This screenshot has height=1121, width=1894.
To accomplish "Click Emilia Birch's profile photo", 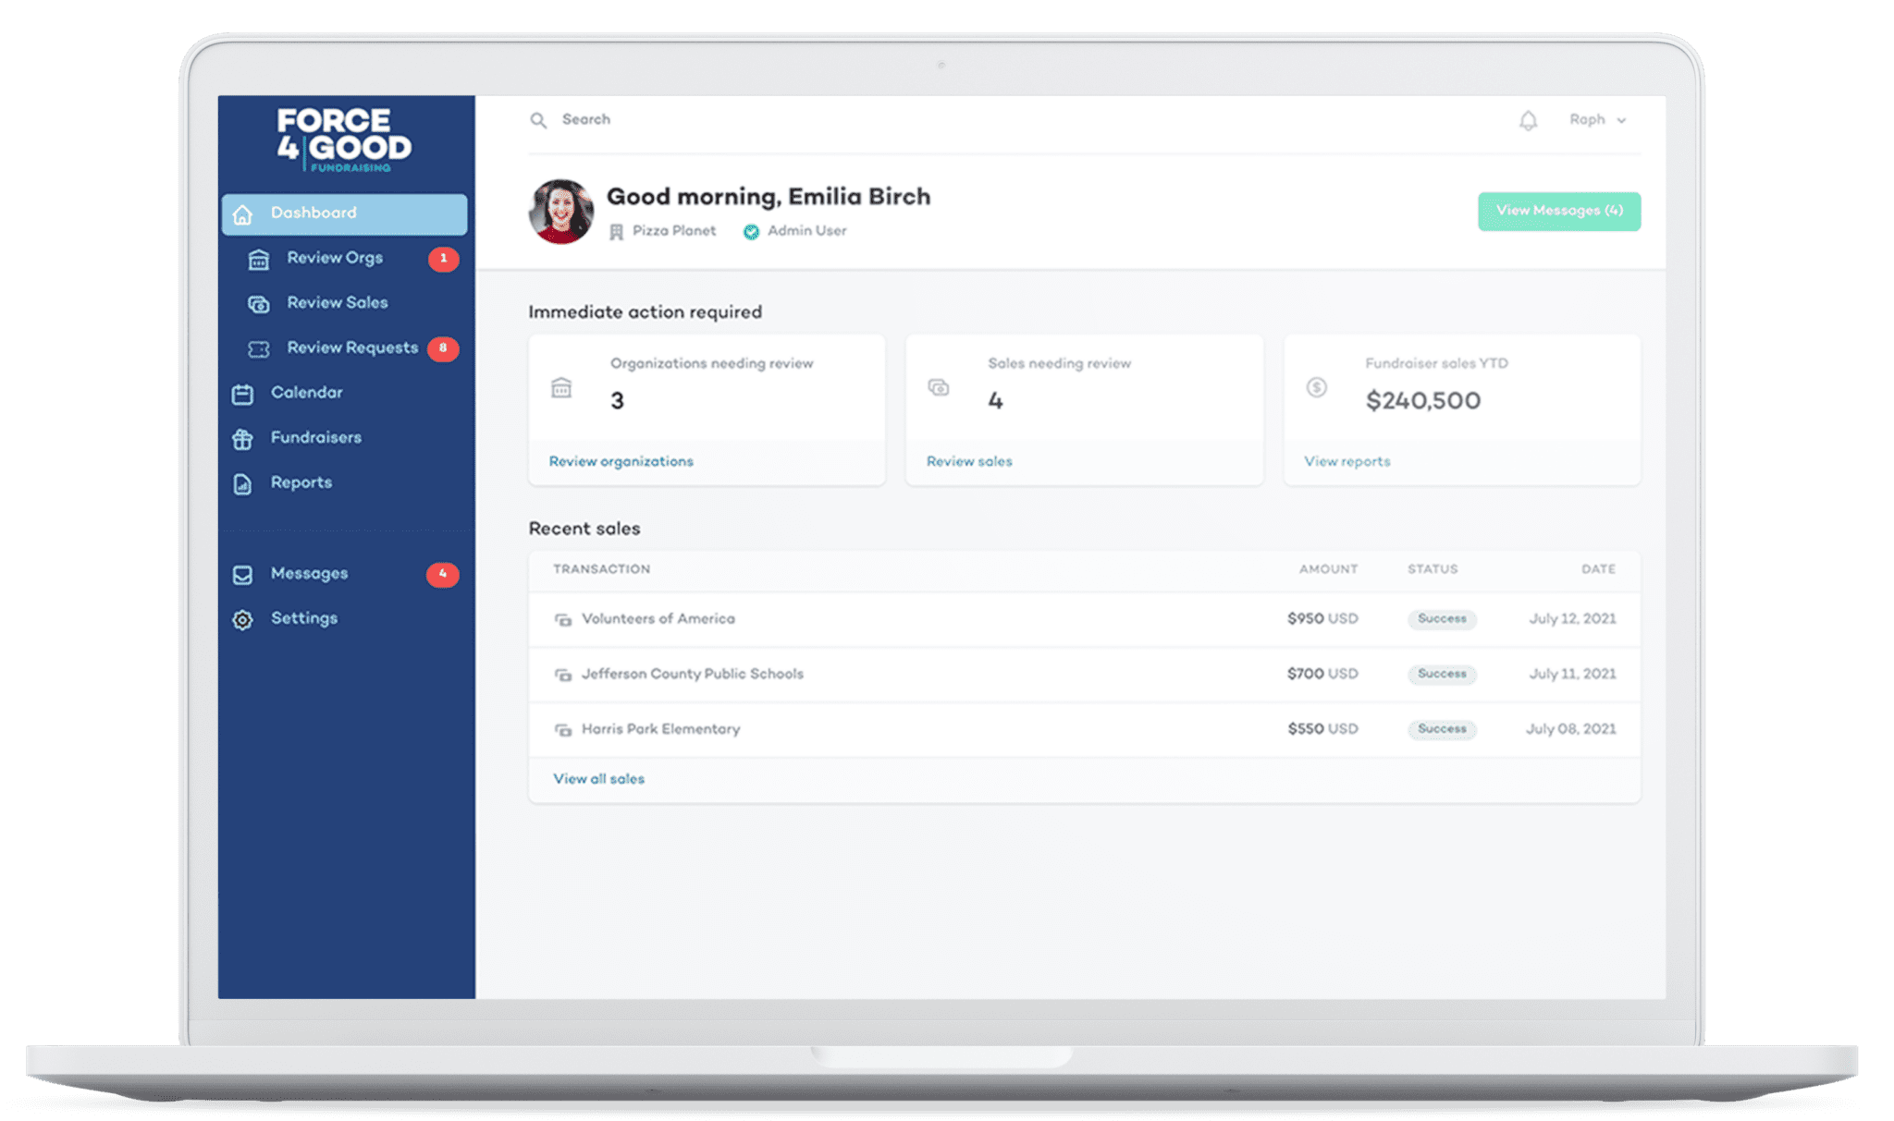I will [561, 212].
